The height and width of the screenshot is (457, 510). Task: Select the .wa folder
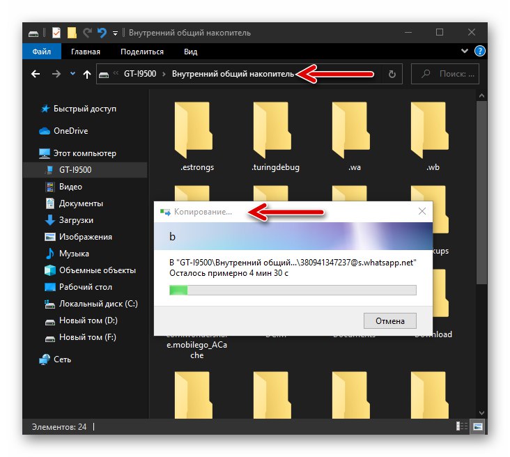click(x=354, y=137)
